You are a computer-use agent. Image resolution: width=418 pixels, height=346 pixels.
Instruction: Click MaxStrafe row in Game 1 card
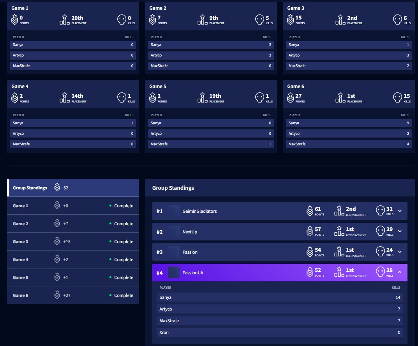point(73,65)
